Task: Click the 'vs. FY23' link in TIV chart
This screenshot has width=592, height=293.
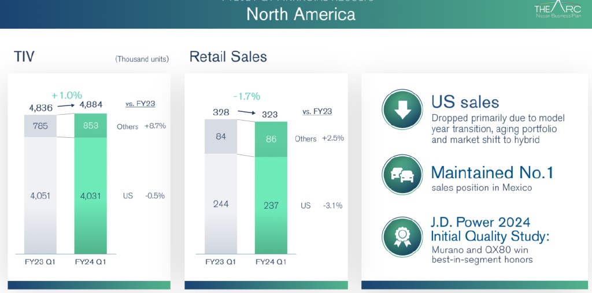Action: tap(140, 104)
